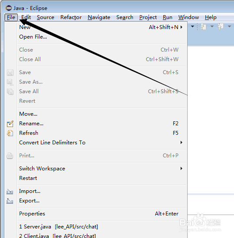Click the Ctrl+W shortcut text
The image size is (234, 238).
170,50
